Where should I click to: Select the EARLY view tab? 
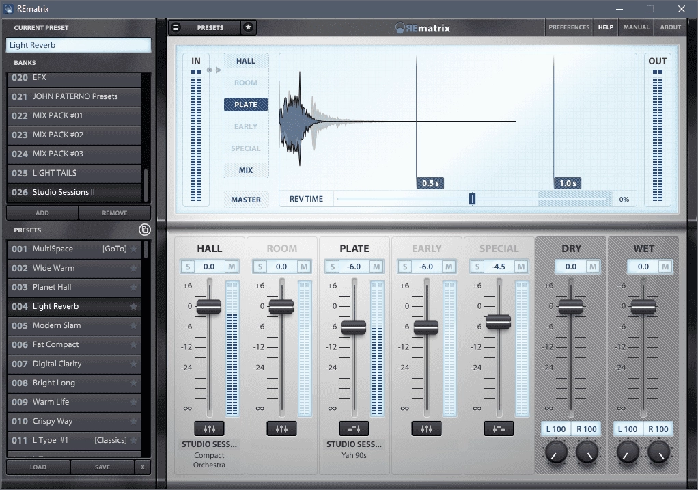coord(246,126)
